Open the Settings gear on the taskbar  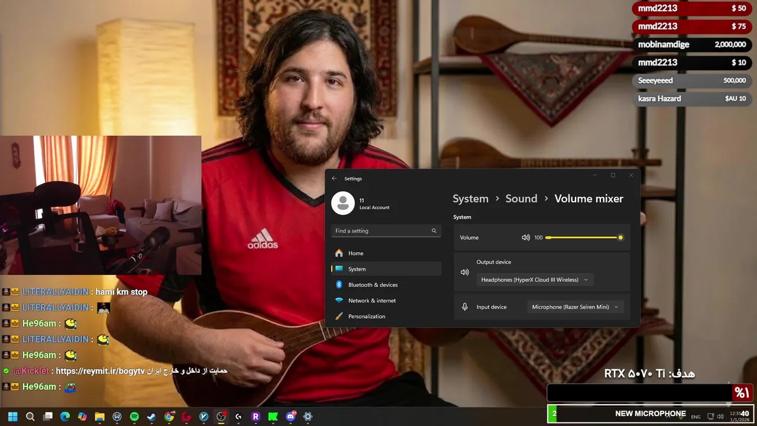[x=308, y=417]
